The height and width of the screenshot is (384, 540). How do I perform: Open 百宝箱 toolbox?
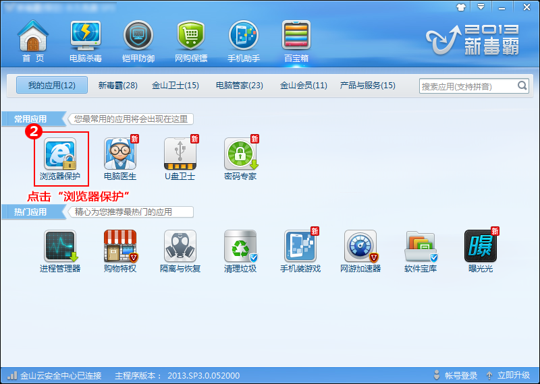pyautogui.click(x=296, y=41)
